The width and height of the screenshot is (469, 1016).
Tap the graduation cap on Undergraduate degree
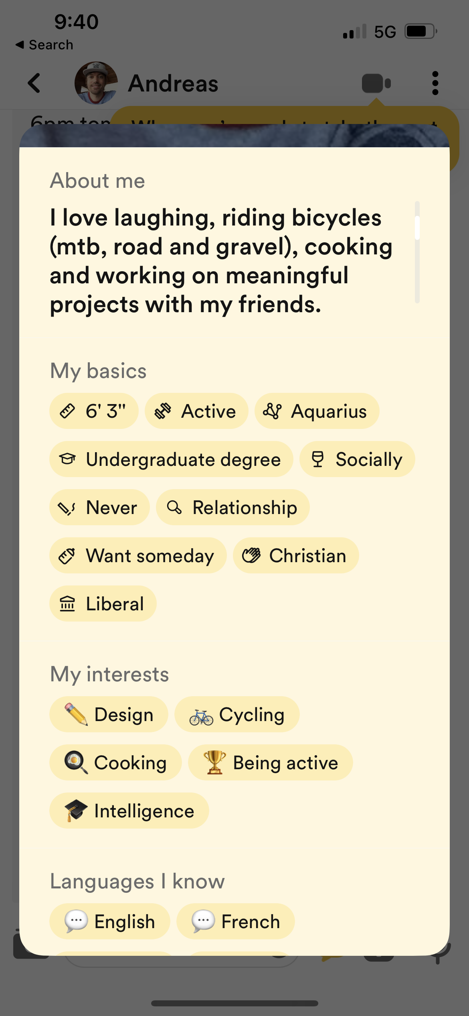click(x=67, y=459)
